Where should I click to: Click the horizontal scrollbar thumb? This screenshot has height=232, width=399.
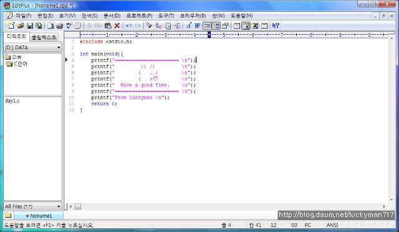tap(78, 206)
